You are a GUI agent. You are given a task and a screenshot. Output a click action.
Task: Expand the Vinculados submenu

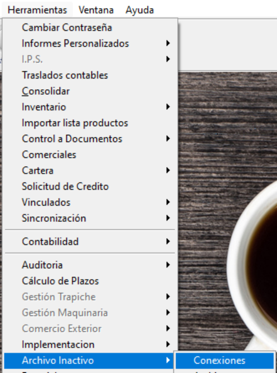click(90, 202)
